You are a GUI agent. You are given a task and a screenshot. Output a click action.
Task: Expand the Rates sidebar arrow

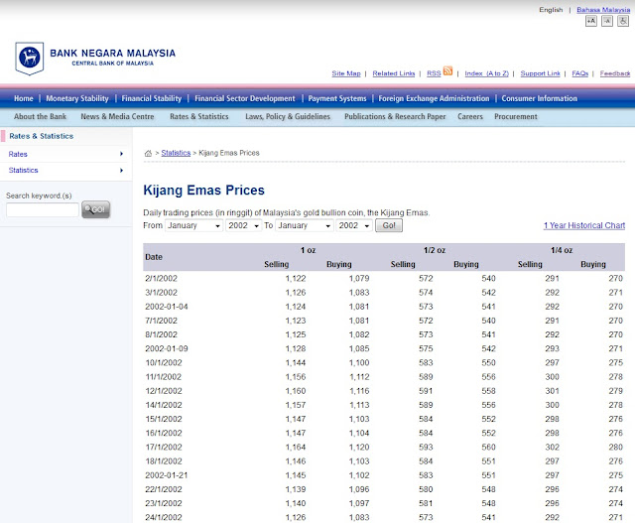(x=121, y=154)
